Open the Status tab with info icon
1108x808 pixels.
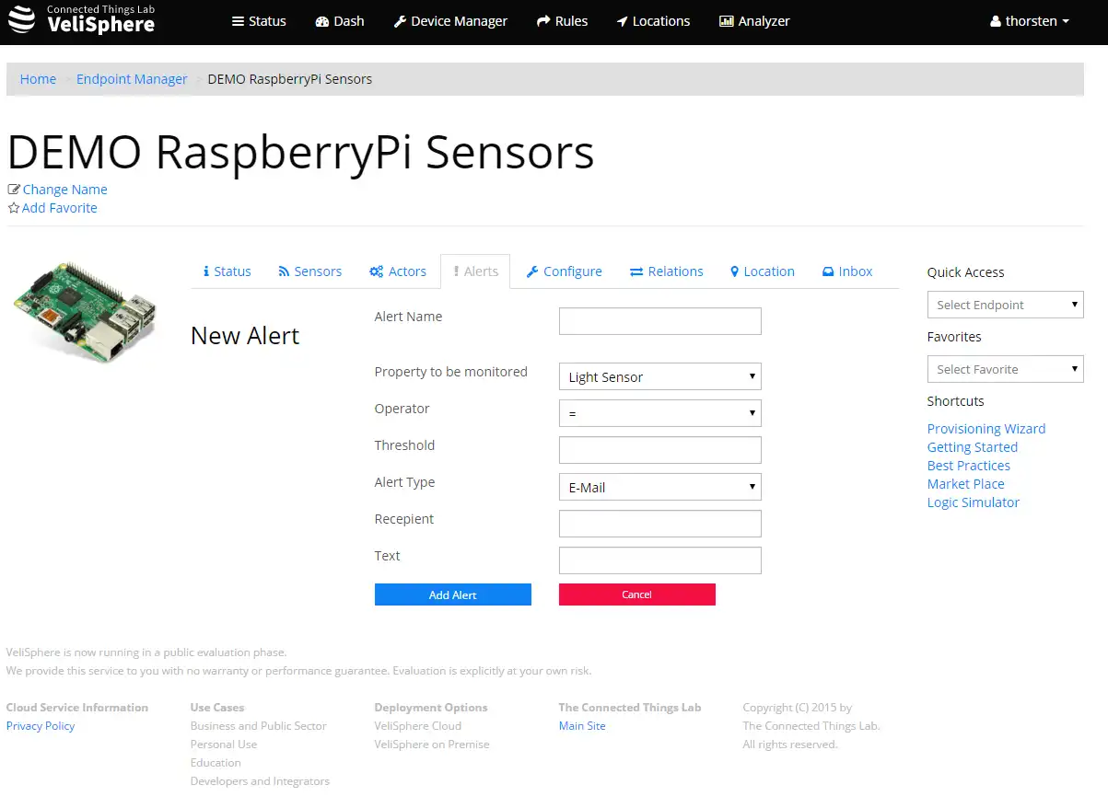[x=227, y=271]
